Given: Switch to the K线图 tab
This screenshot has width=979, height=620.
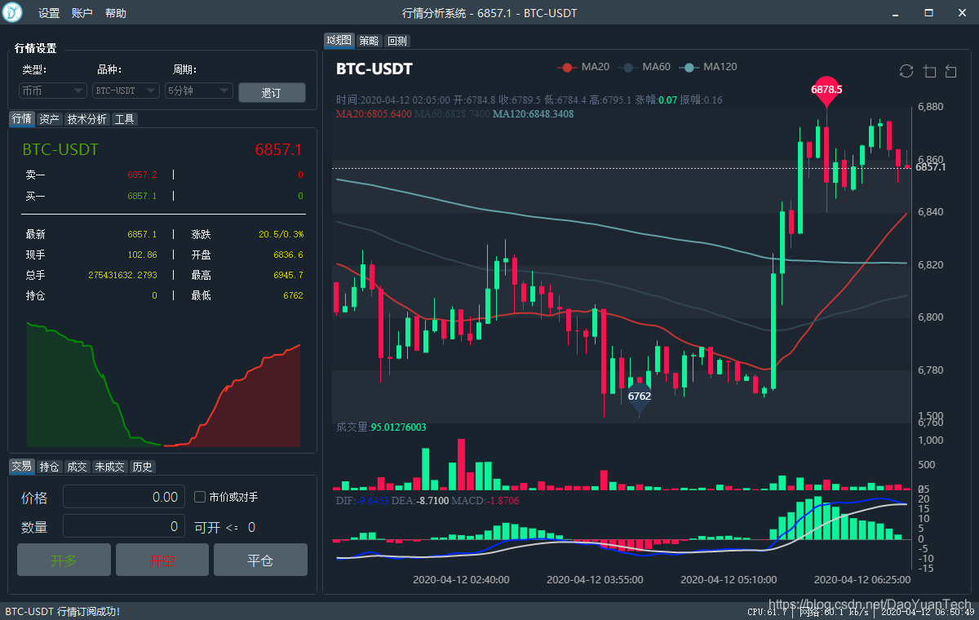Looking at the screenshot, I should pos(339,41).
